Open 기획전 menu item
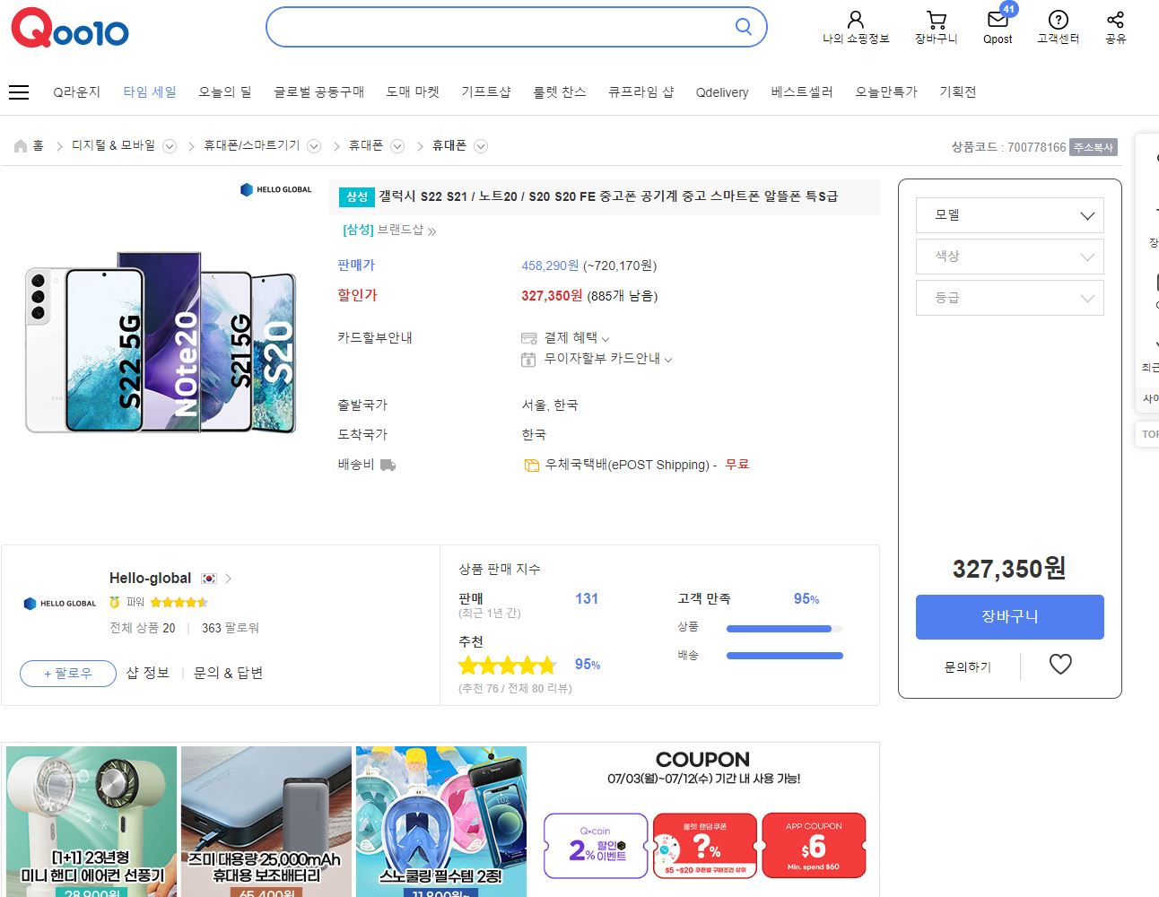 (957, 92)
